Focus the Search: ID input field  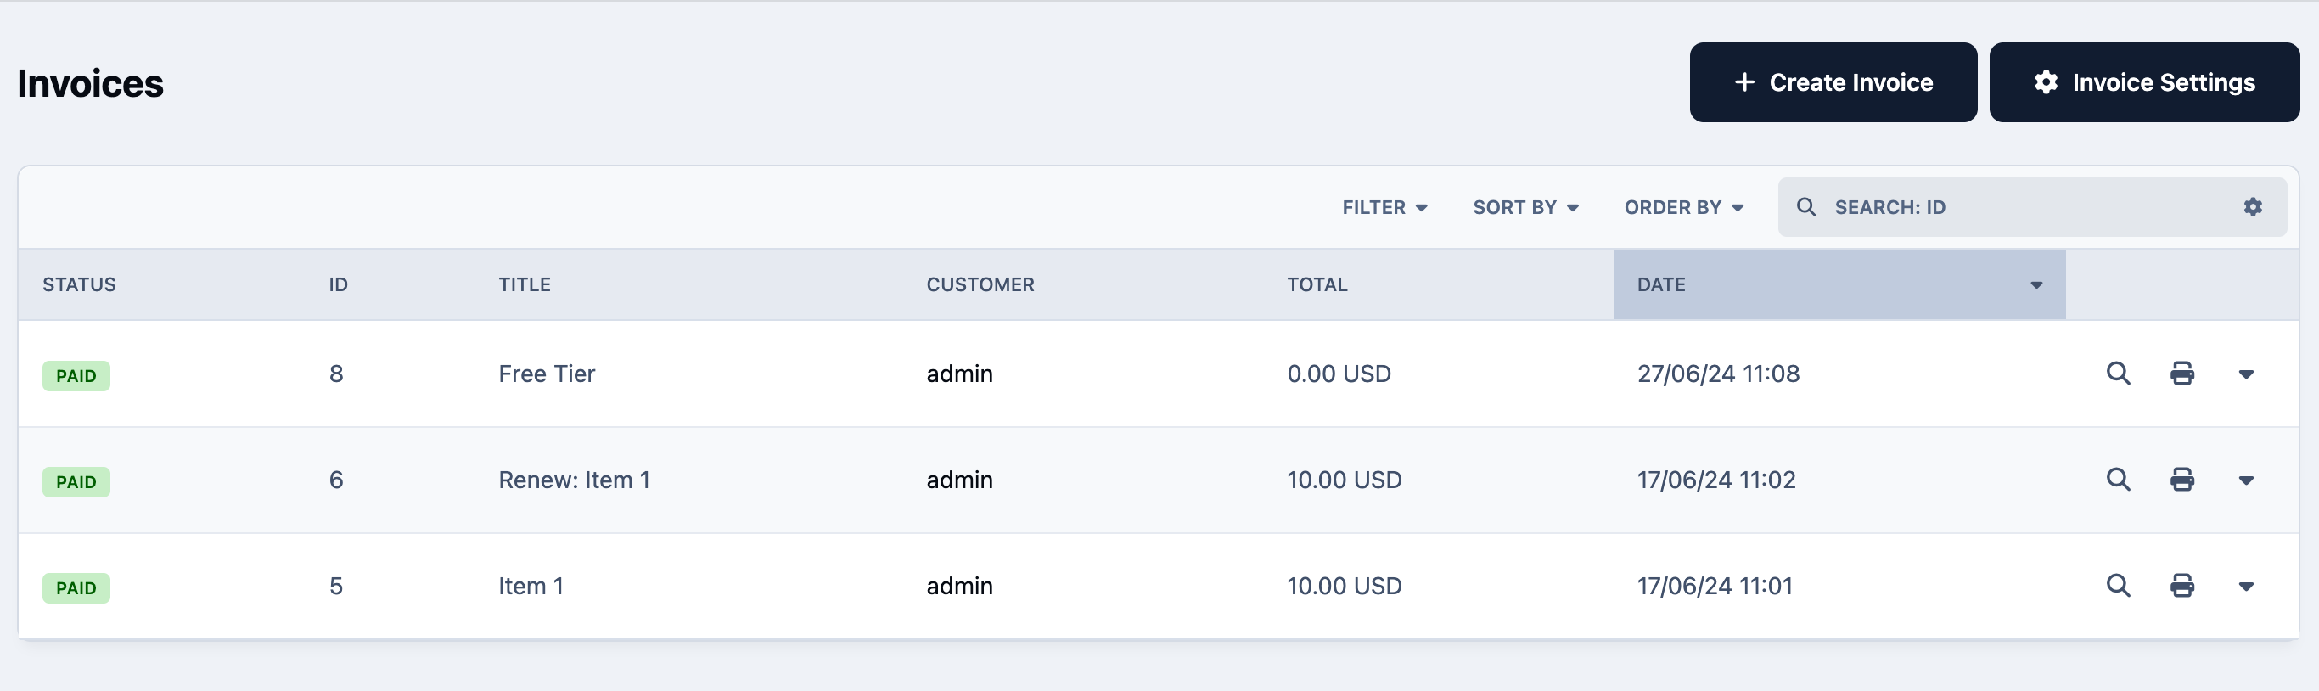tap(2031, 207)
